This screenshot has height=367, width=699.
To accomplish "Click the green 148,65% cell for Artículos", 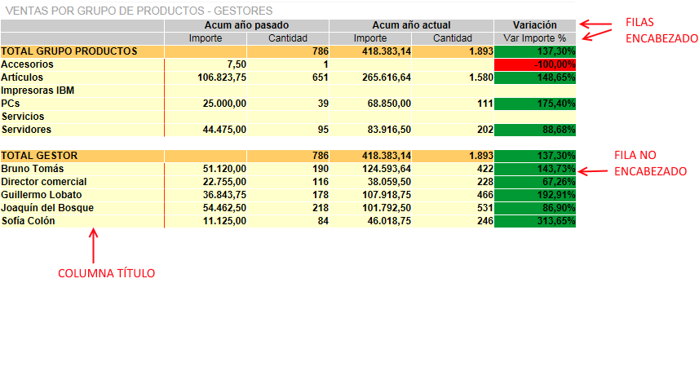I will point(534,77).
